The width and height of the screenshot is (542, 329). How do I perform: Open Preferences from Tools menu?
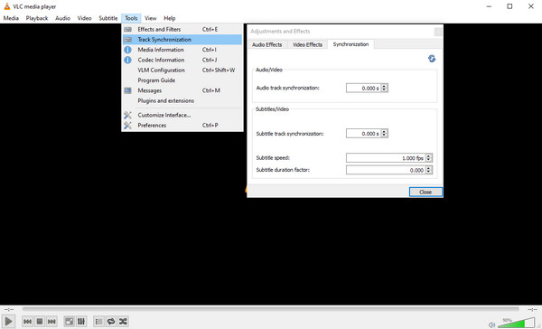click(x=182, y=126)
